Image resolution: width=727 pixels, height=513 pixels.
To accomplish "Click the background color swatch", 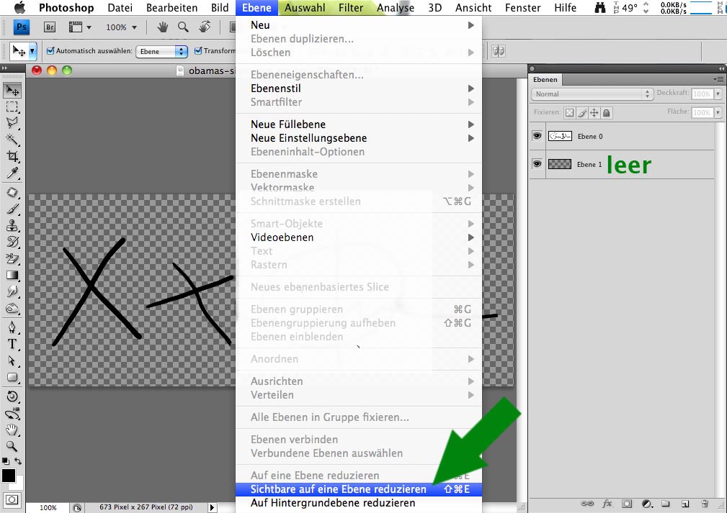I will tap(19, 484).
